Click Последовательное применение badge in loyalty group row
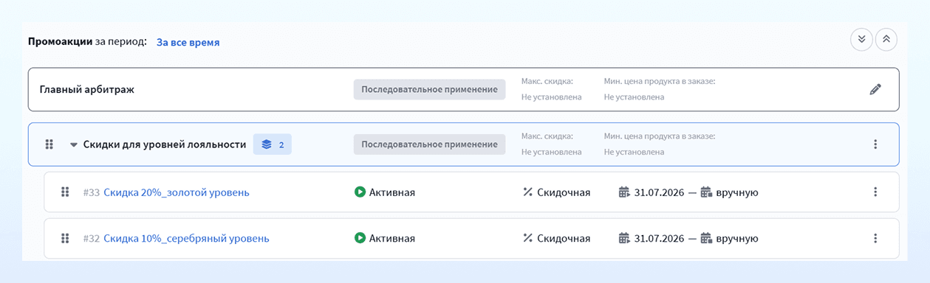Viewport: 930px width, 283px height. coord(429,144)
